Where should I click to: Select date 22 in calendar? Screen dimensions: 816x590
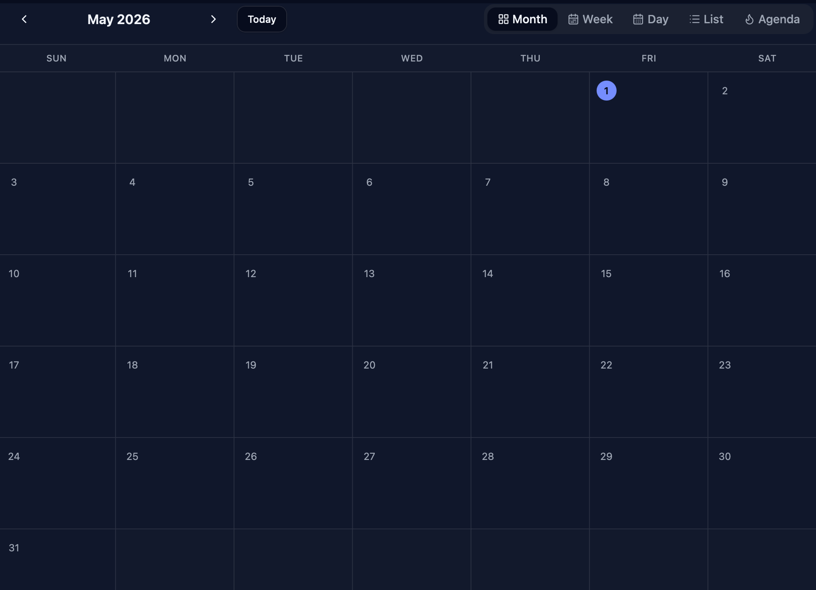pyautogui.click(x=606, y=365)
